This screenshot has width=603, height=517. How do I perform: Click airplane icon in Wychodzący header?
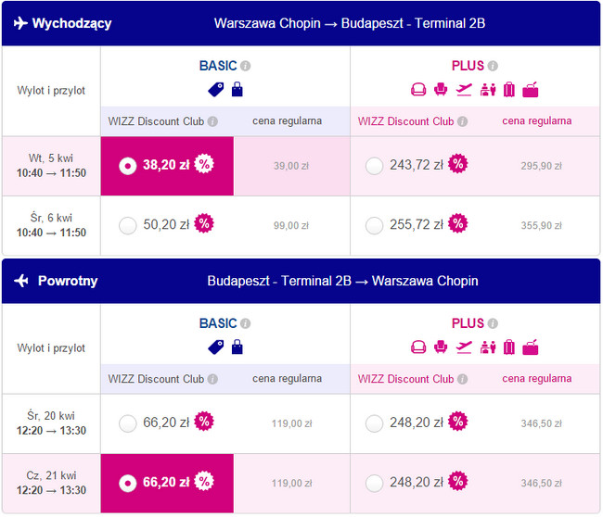[19, 23]
